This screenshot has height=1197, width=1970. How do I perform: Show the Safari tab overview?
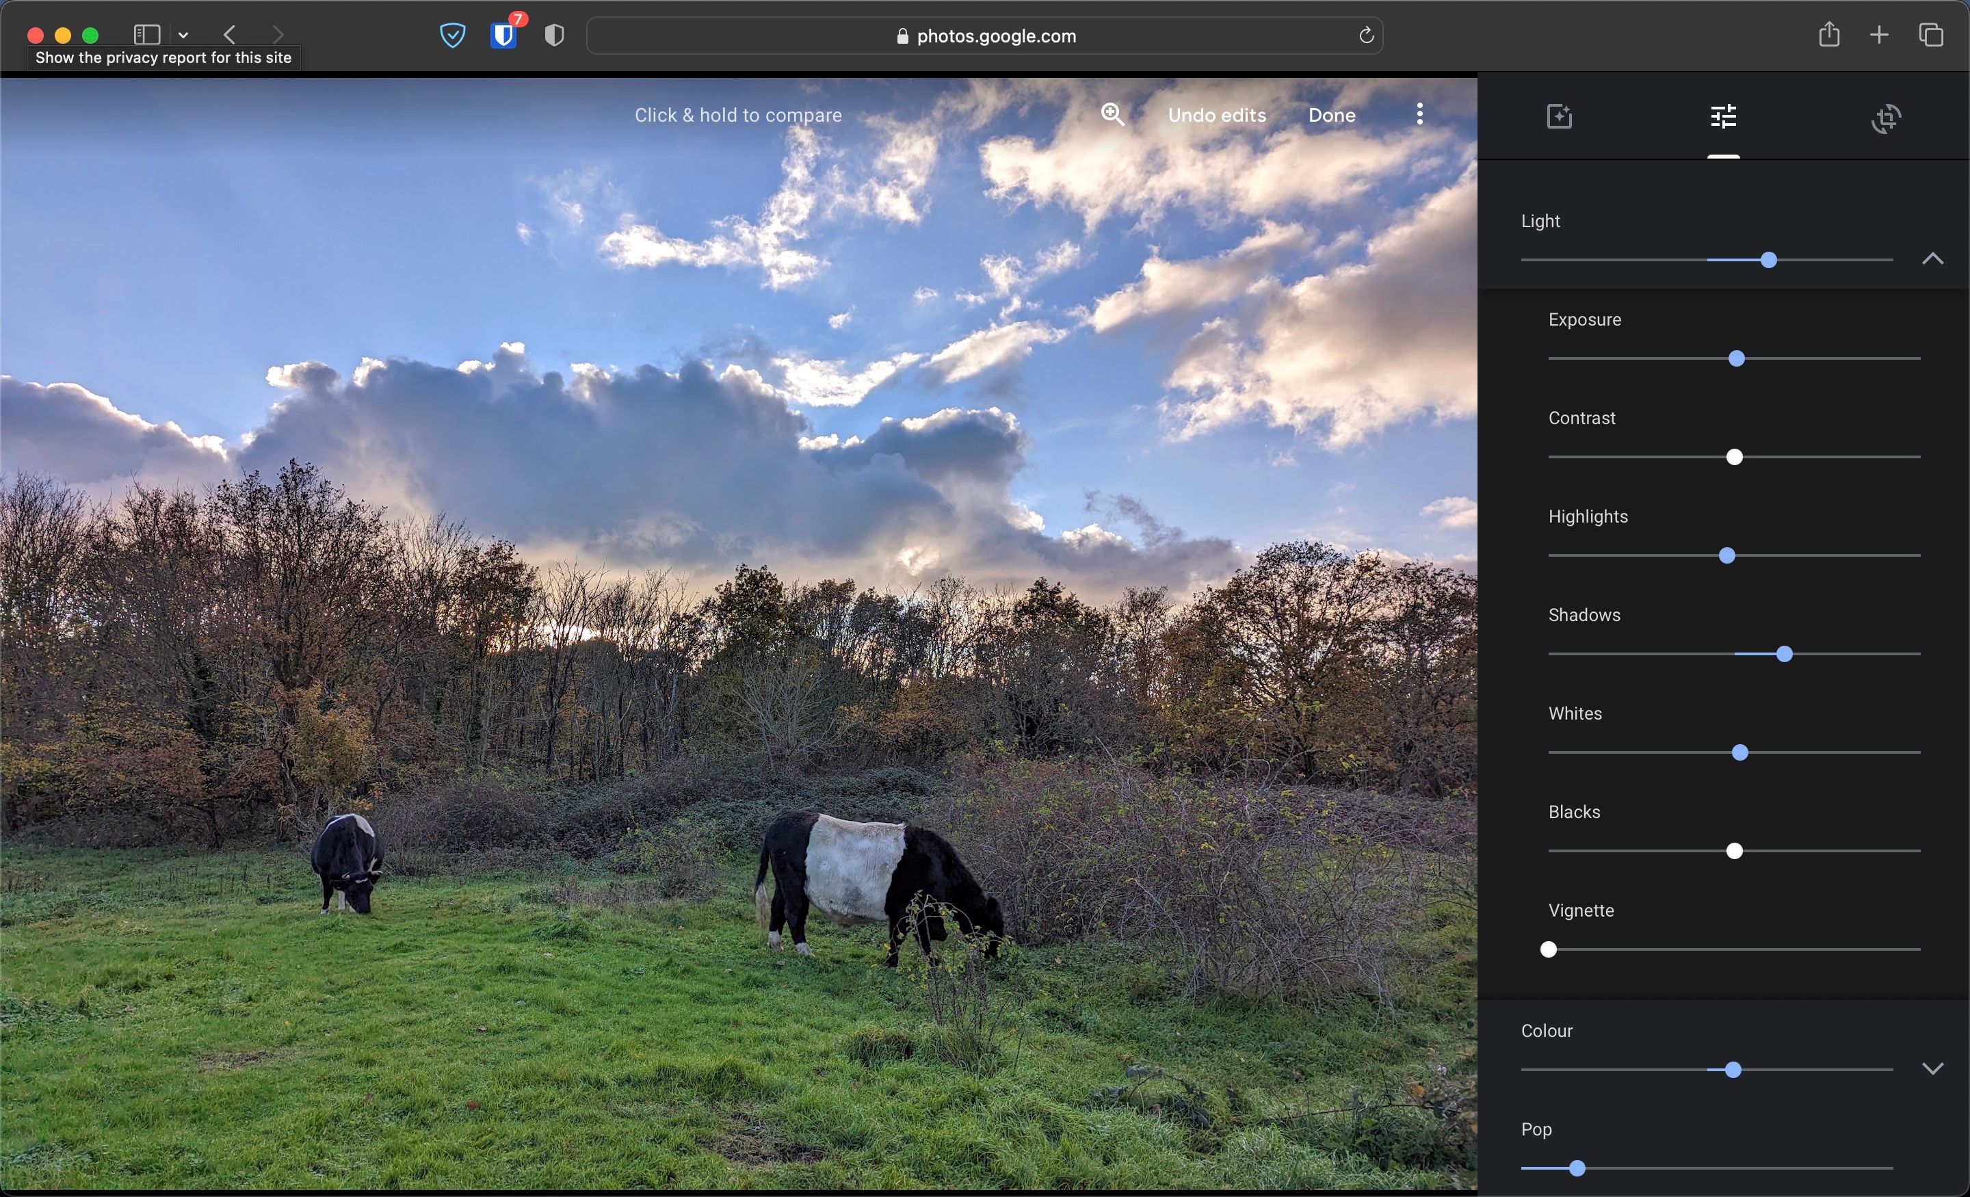click(1931, 34)
